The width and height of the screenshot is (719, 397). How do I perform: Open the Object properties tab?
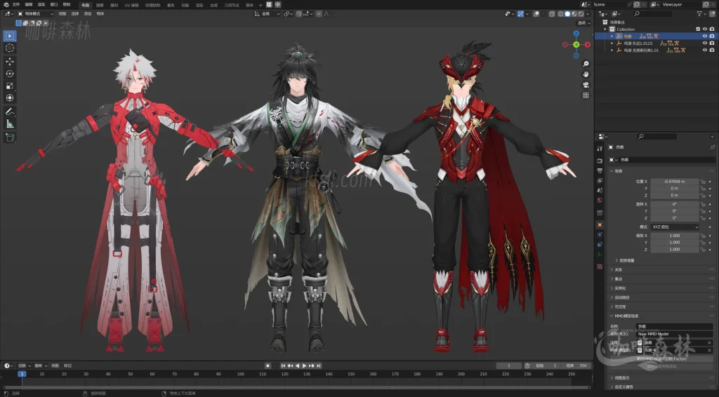click(x=600, y=225)
